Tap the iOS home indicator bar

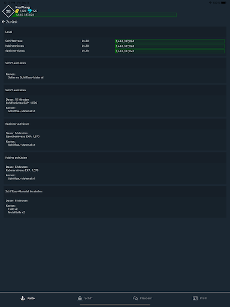[115, 305]
